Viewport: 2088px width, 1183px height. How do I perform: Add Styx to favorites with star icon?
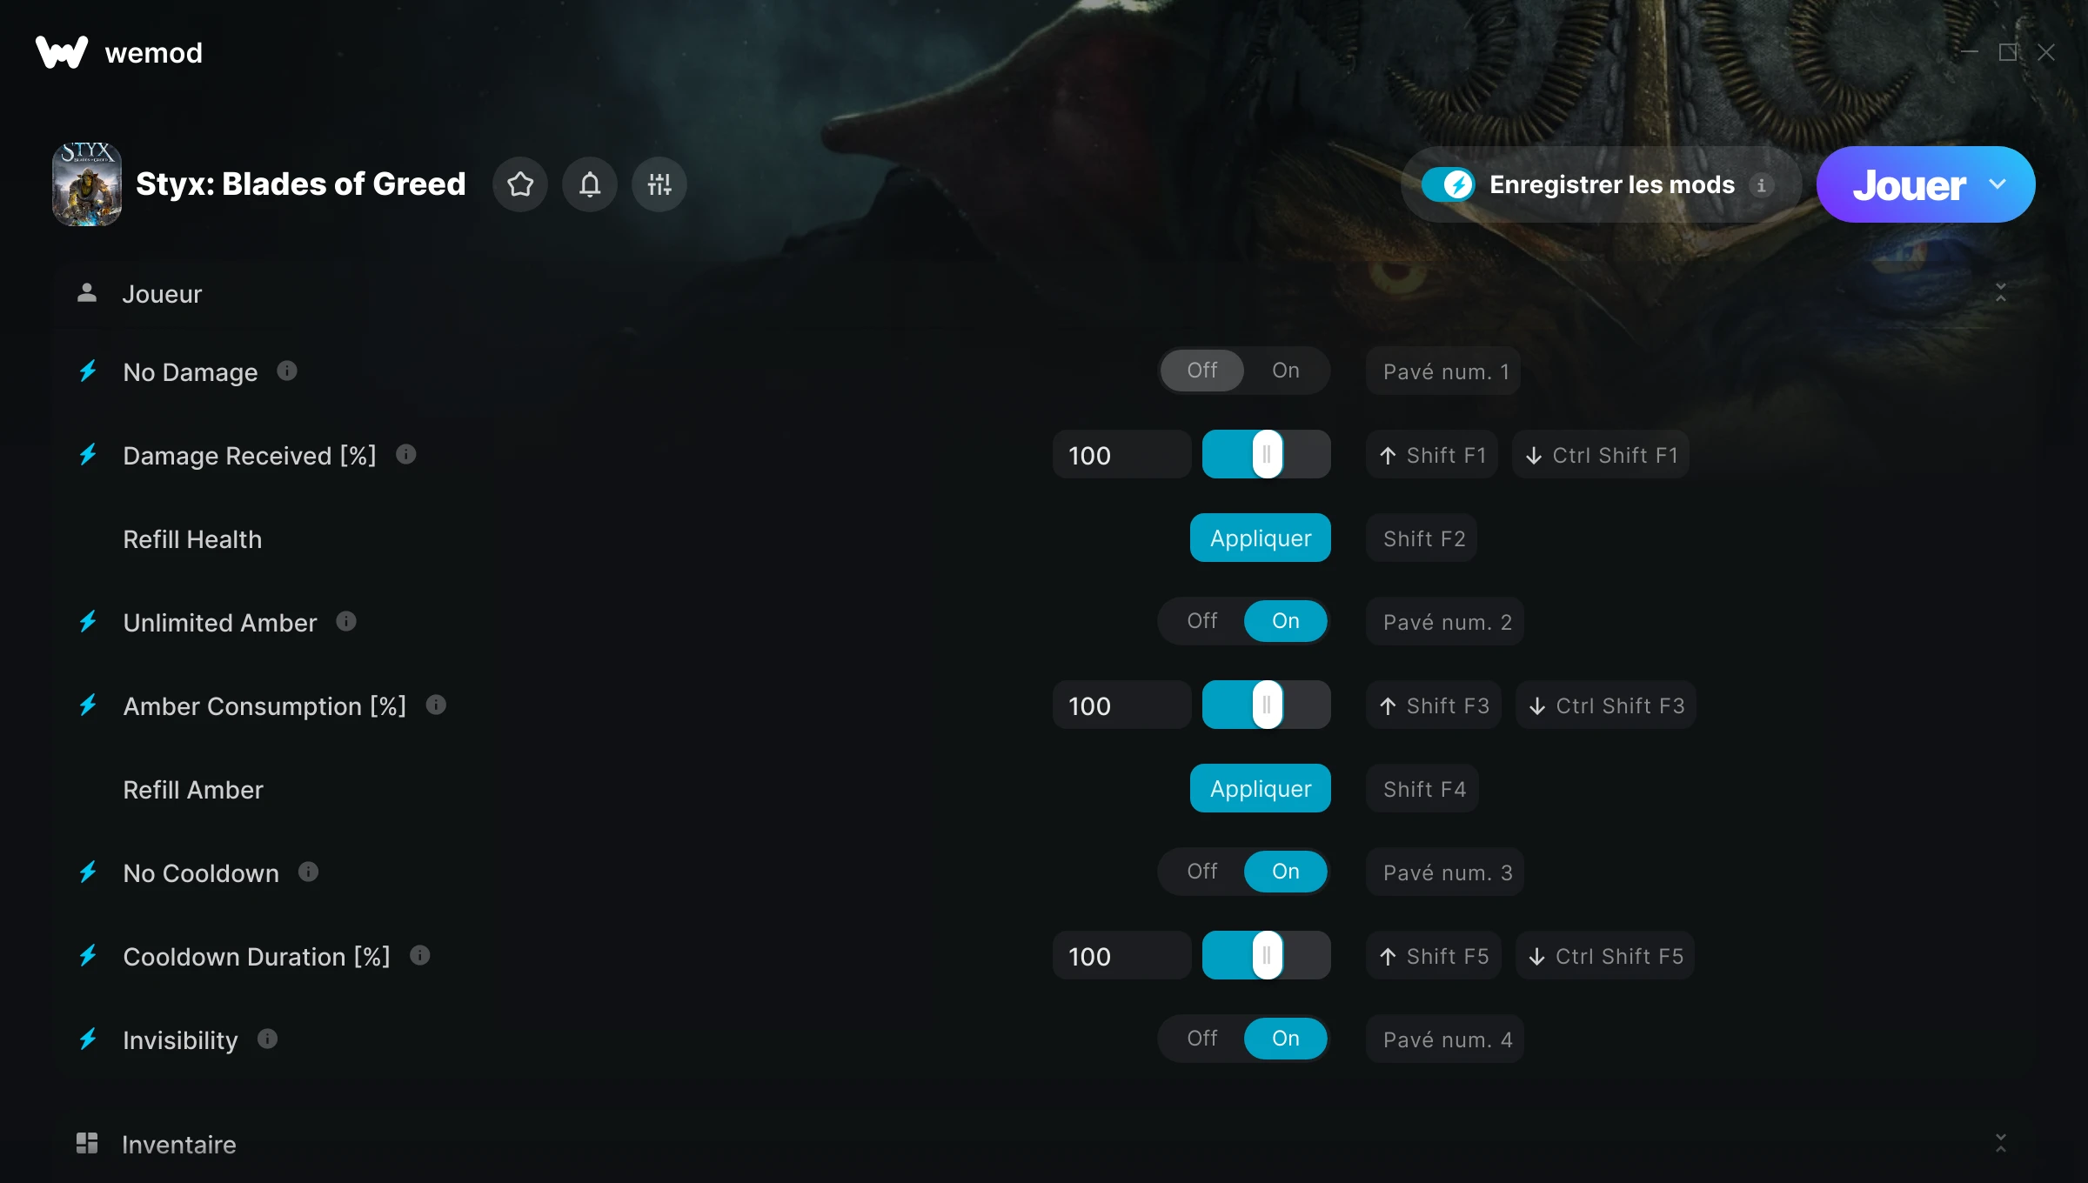pyautogui.click(x=520, y=184)
